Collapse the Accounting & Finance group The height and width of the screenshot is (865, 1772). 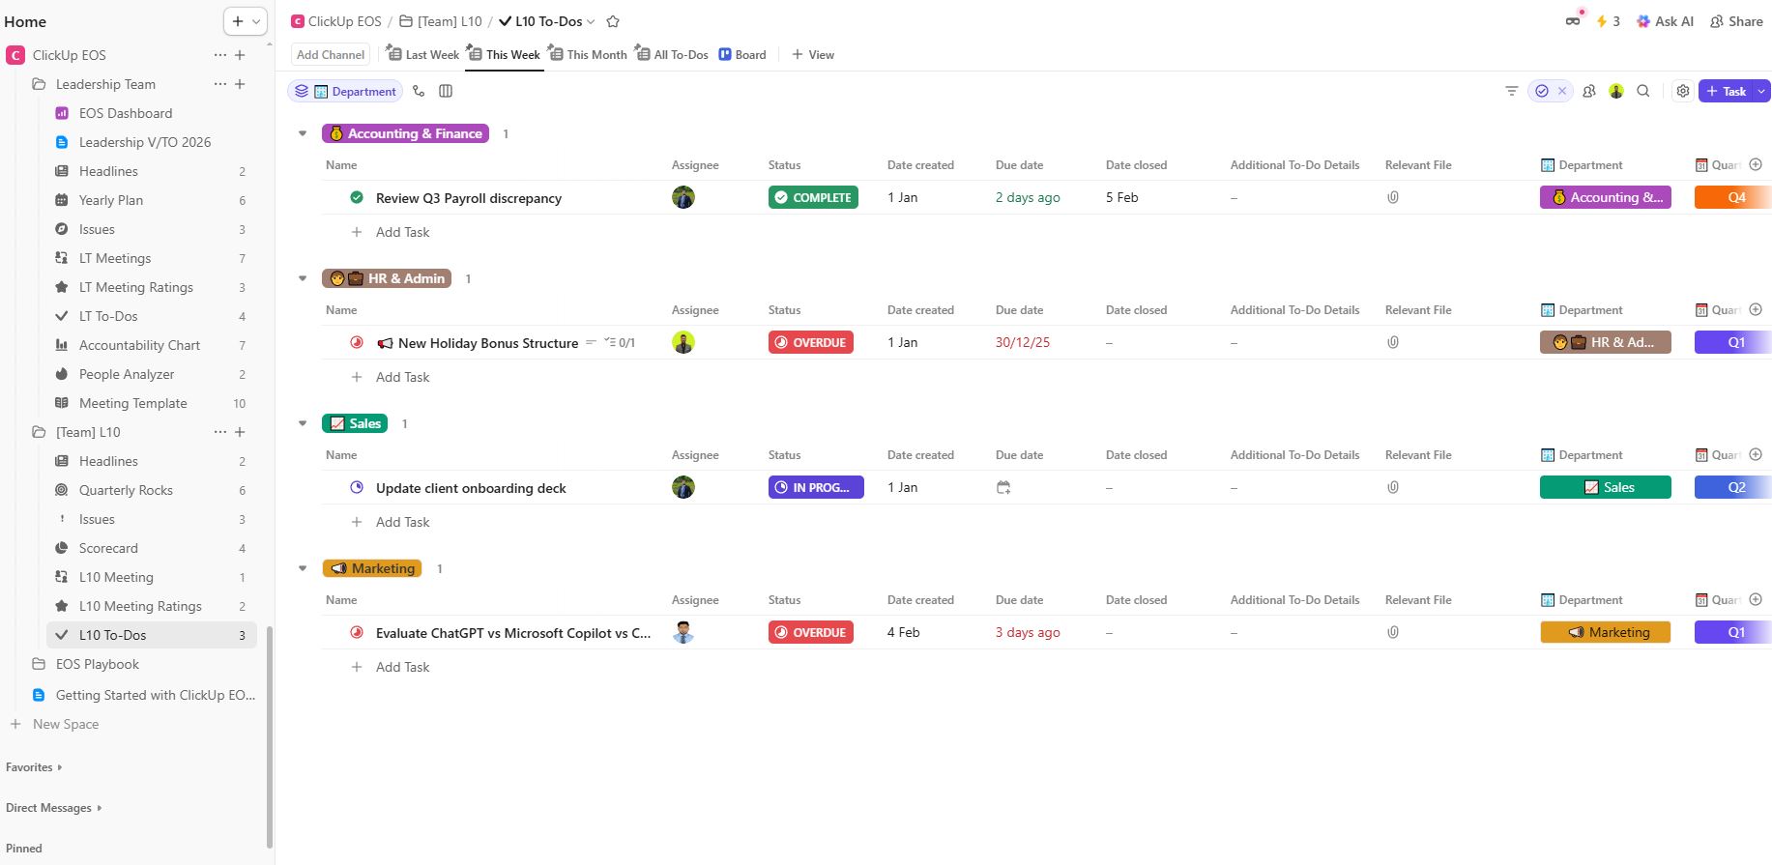click(x=303, y=133)
